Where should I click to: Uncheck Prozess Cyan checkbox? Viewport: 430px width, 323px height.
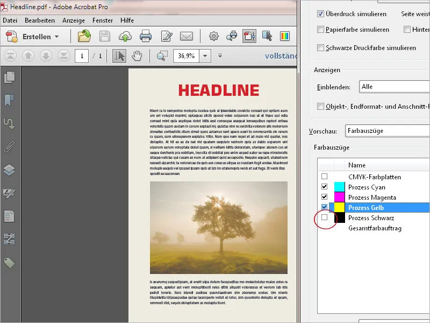coord(325,187)
